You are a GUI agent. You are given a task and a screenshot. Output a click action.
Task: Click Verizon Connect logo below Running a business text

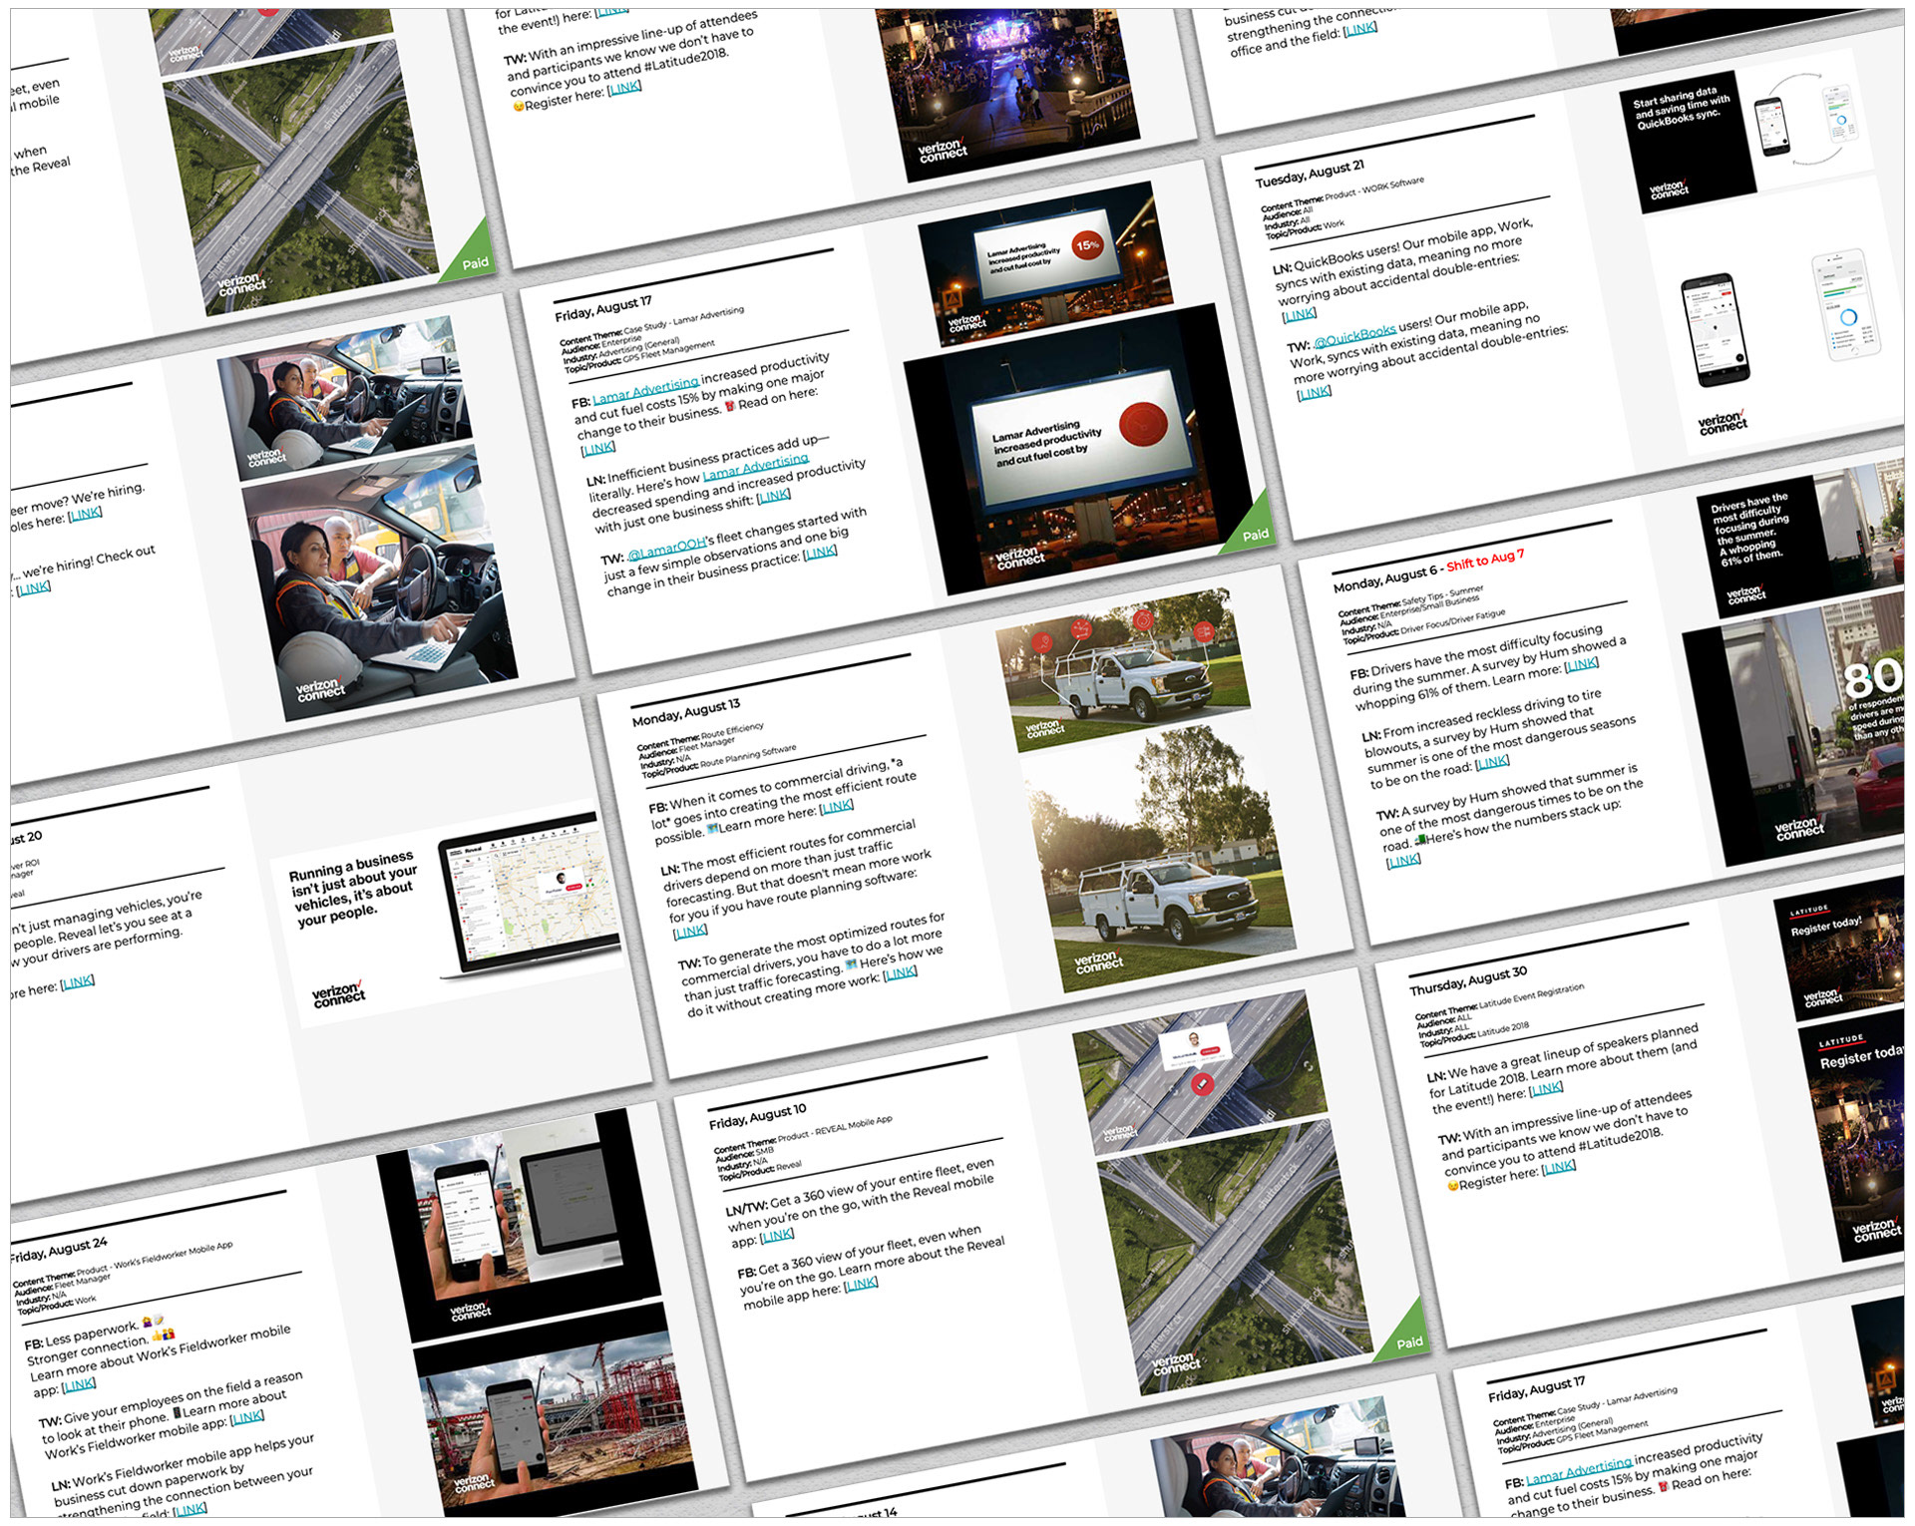tap(338, 993)
